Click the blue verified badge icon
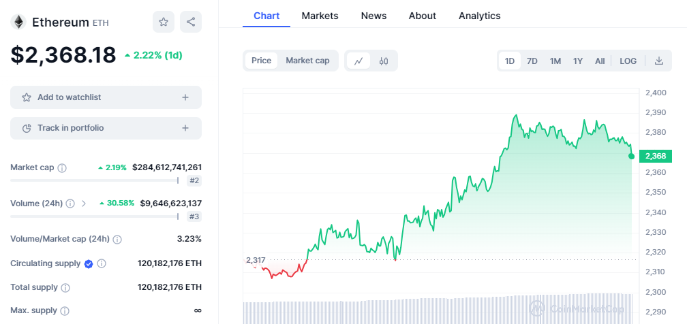 [89, 263]
